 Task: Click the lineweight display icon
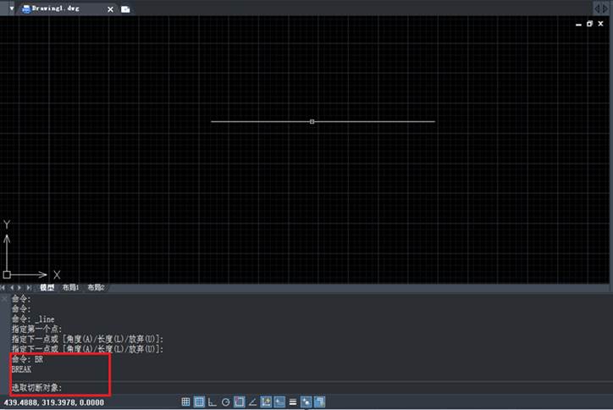(292, 402)
